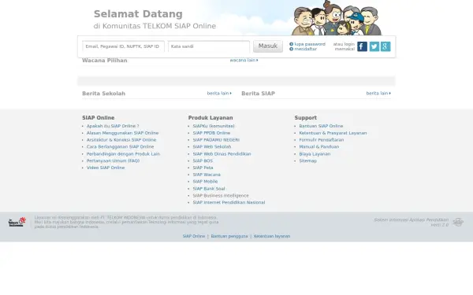Open Sitemap link
The width and height of the screenshot is (473, 295).
coord(308,160)
